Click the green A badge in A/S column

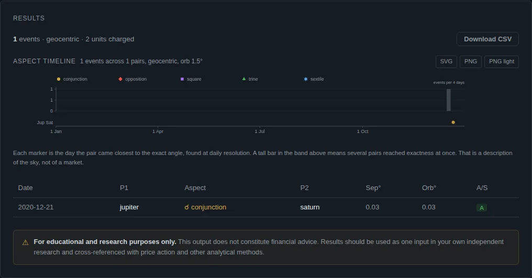point(481,208)
